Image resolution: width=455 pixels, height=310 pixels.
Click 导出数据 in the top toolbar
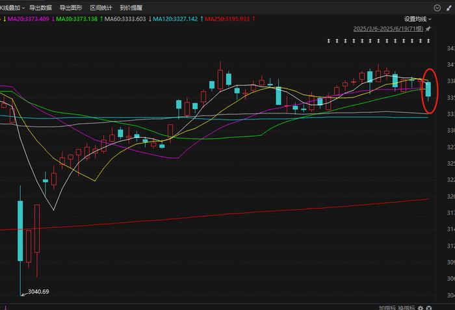[x=40, y=8]
